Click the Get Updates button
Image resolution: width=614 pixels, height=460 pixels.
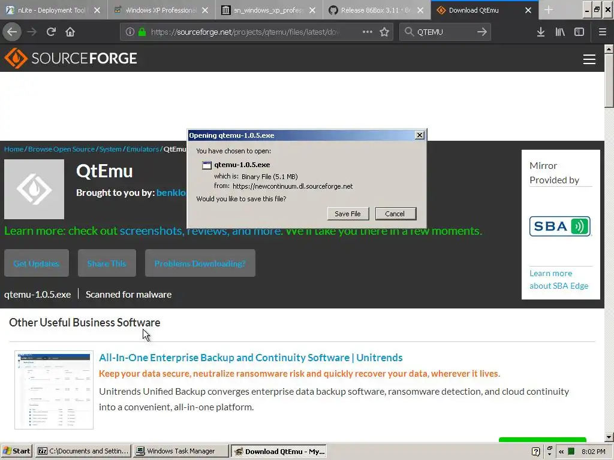point(37,264)
